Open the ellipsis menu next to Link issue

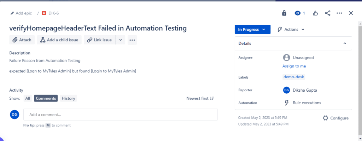(132, 40)
